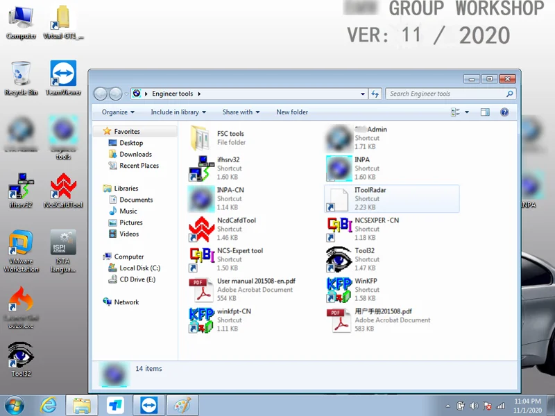This screenshot has width=555, height=416.
Task: Switch to TeamViewer in taskbar
Action: (148, 405)
